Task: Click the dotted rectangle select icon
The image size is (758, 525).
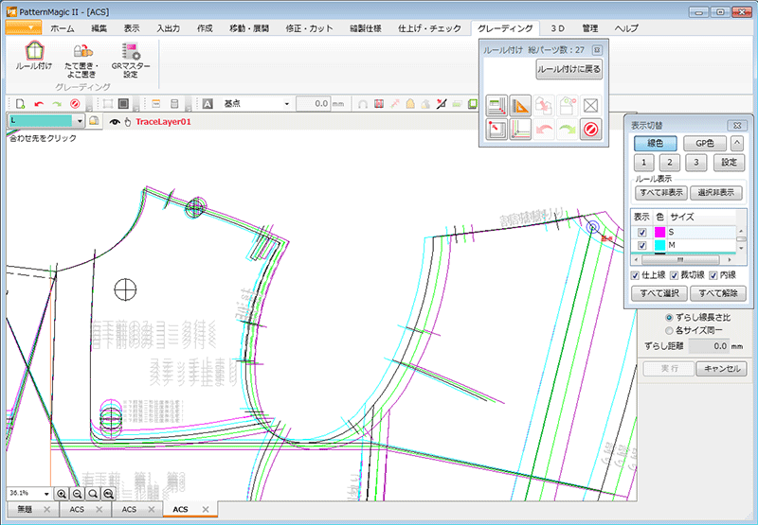Action: point(107,104)
